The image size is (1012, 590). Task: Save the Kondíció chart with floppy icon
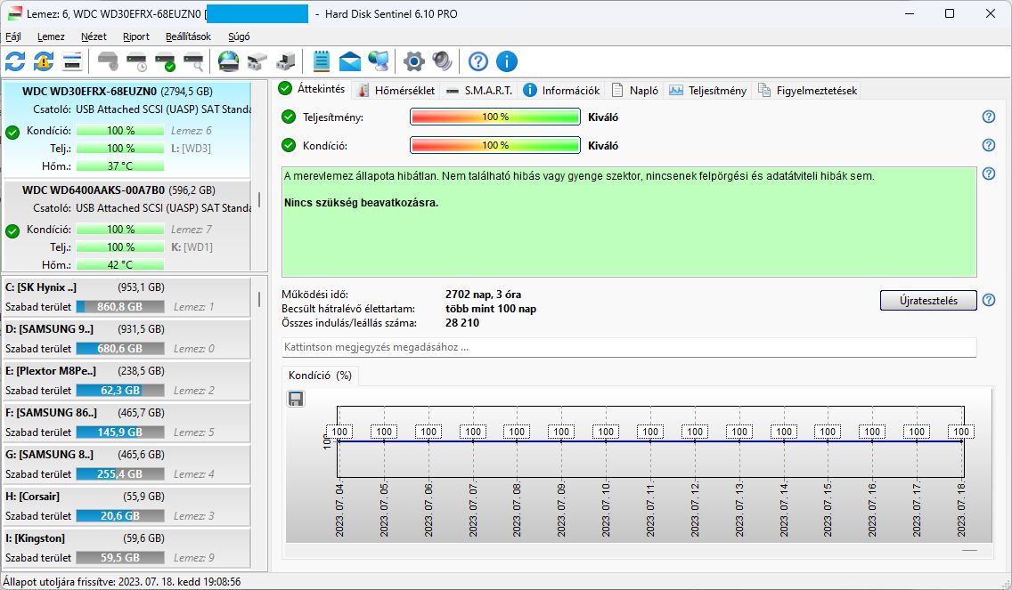[x=296, y=399]
